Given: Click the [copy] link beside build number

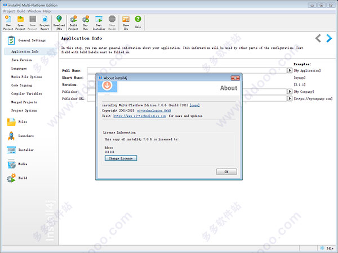Looking at the screenshot, I should coord(195,105).
